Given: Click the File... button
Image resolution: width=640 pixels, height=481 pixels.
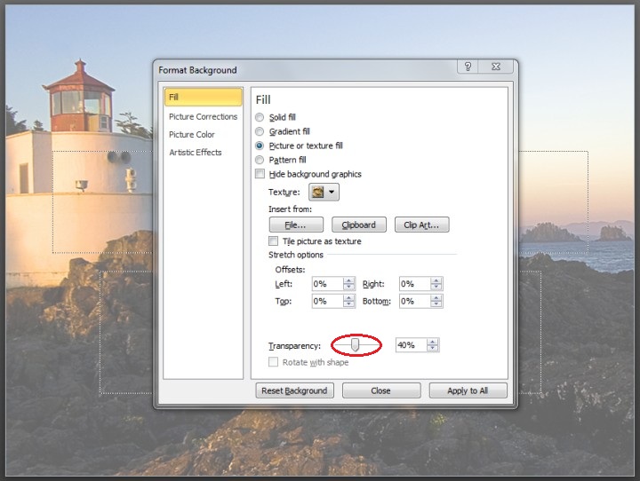Looking at the screenshot, I should click(296, 225).
